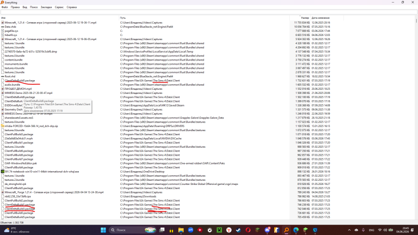Select textures.0.bundle file name
Viewport: 418px width, 235px height.
15,56
